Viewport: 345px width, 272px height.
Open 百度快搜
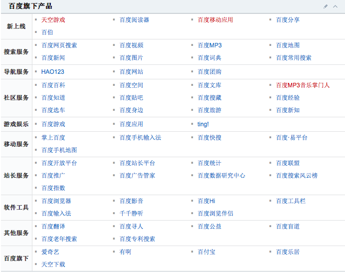(209, 138)
